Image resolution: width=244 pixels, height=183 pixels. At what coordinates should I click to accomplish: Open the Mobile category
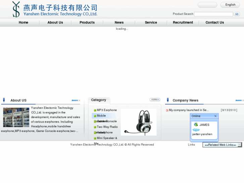click(x=101, y=116)
